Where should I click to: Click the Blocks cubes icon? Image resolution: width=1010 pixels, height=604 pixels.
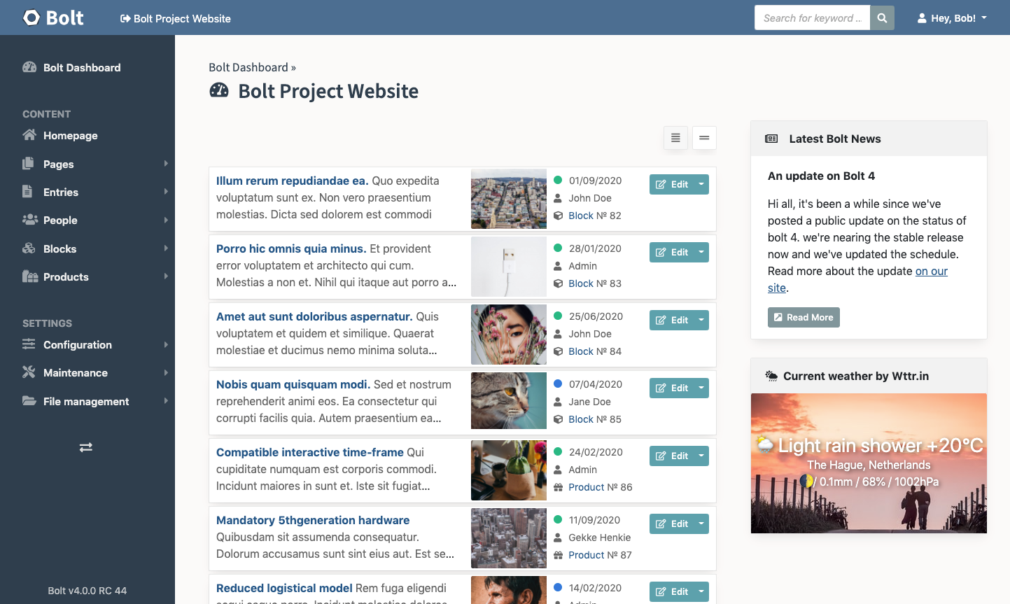(x=29, y=248)
